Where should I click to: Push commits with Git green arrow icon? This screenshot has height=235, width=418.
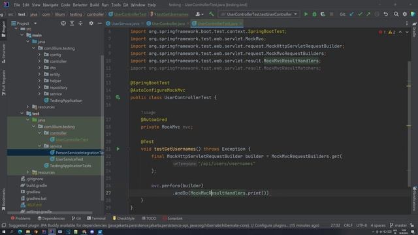click(x=368, y=14)
